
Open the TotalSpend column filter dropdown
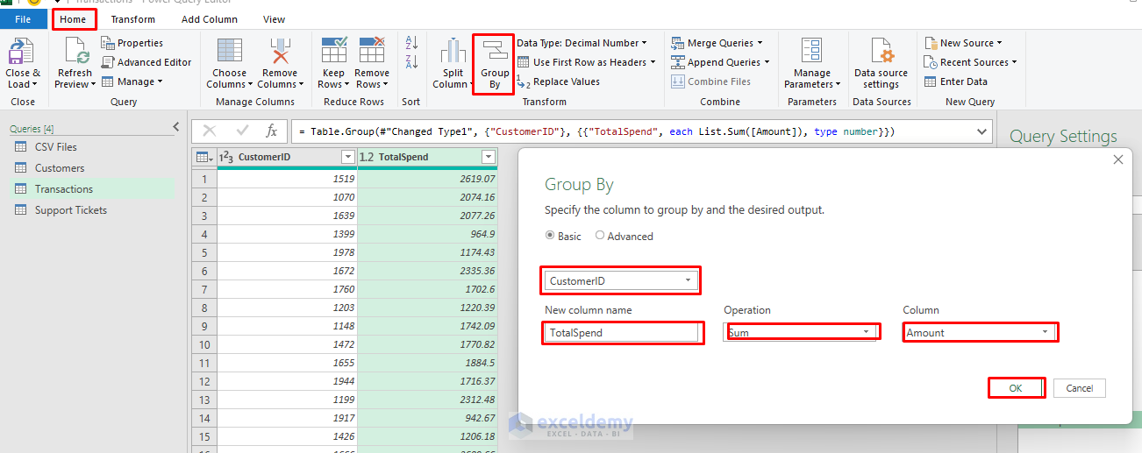(489, 157)
